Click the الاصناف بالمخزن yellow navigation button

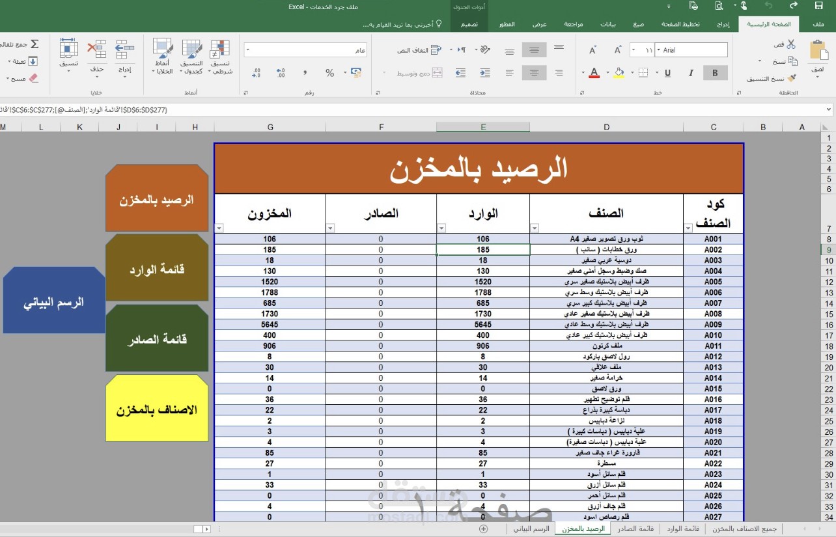tap(157, 409)
